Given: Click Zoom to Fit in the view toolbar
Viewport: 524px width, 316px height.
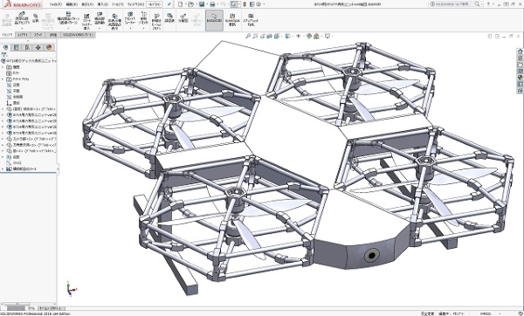Looking at the screenshot, I should [248, 36].
